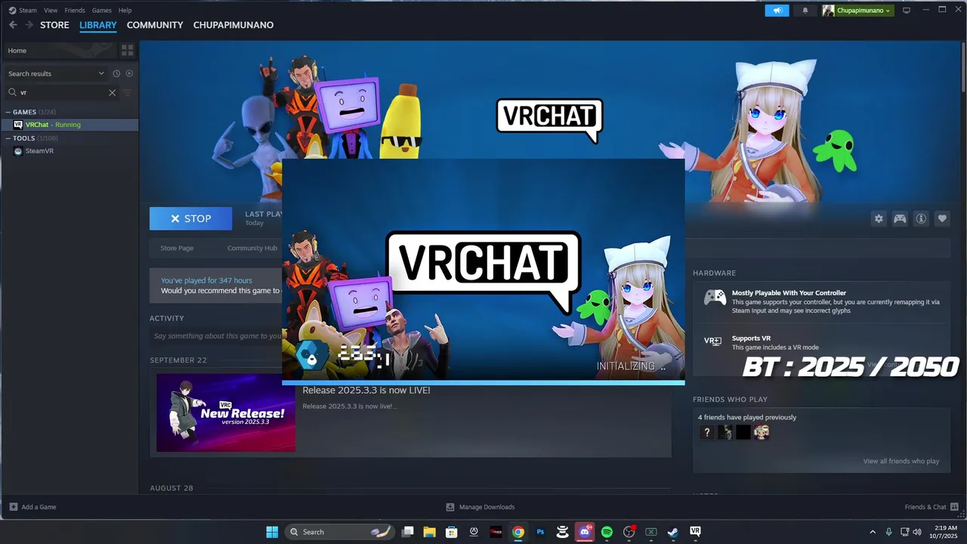Open Steam from the taskbar
The image size is (967, 544).
pyautogui.click(x=673, y=532)
